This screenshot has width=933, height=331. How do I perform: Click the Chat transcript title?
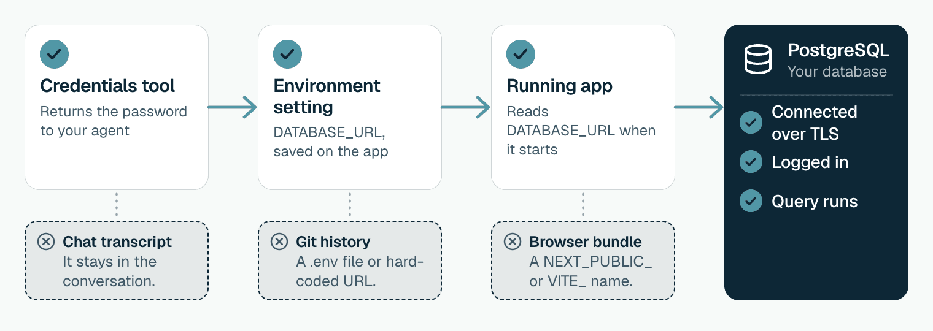tap(117, 242)
